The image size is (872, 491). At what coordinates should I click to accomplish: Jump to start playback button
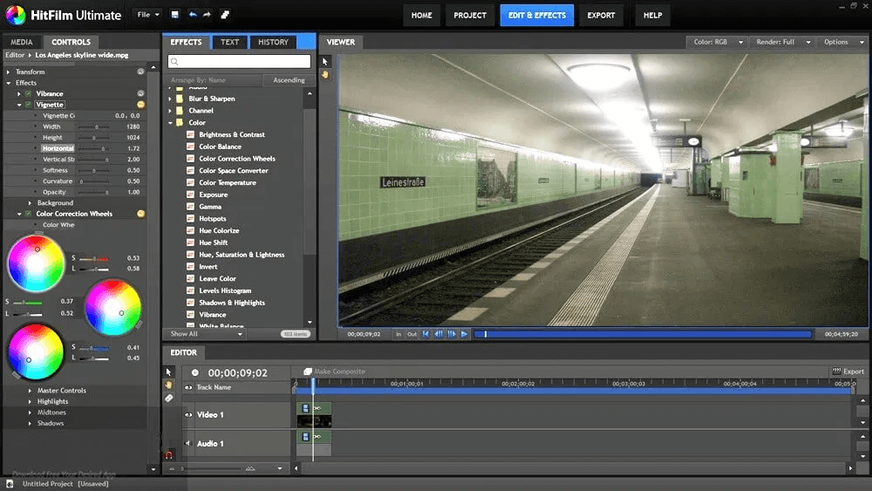click(426, 334)
